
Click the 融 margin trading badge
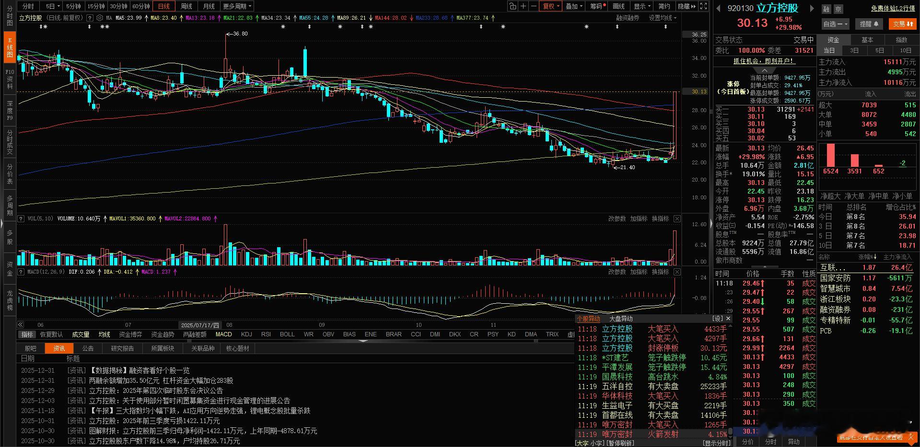[x=827, y=9]
